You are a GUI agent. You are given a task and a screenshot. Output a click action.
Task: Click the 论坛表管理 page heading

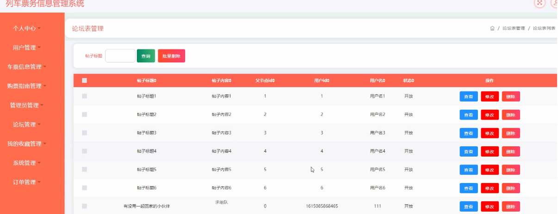tap(87, 29)
